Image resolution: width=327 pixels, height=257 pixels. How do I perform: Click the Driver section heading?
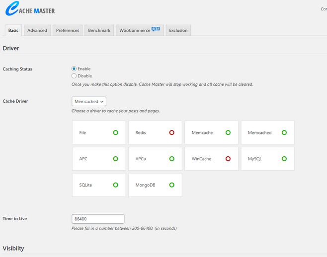click(x=11, y=48)
